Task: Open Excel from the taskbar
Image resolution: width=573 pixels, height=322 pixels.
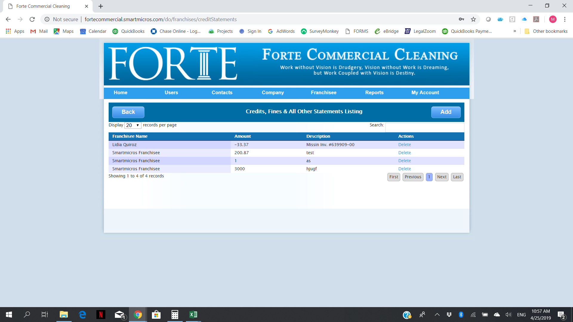Action: [x=193, y=315]
